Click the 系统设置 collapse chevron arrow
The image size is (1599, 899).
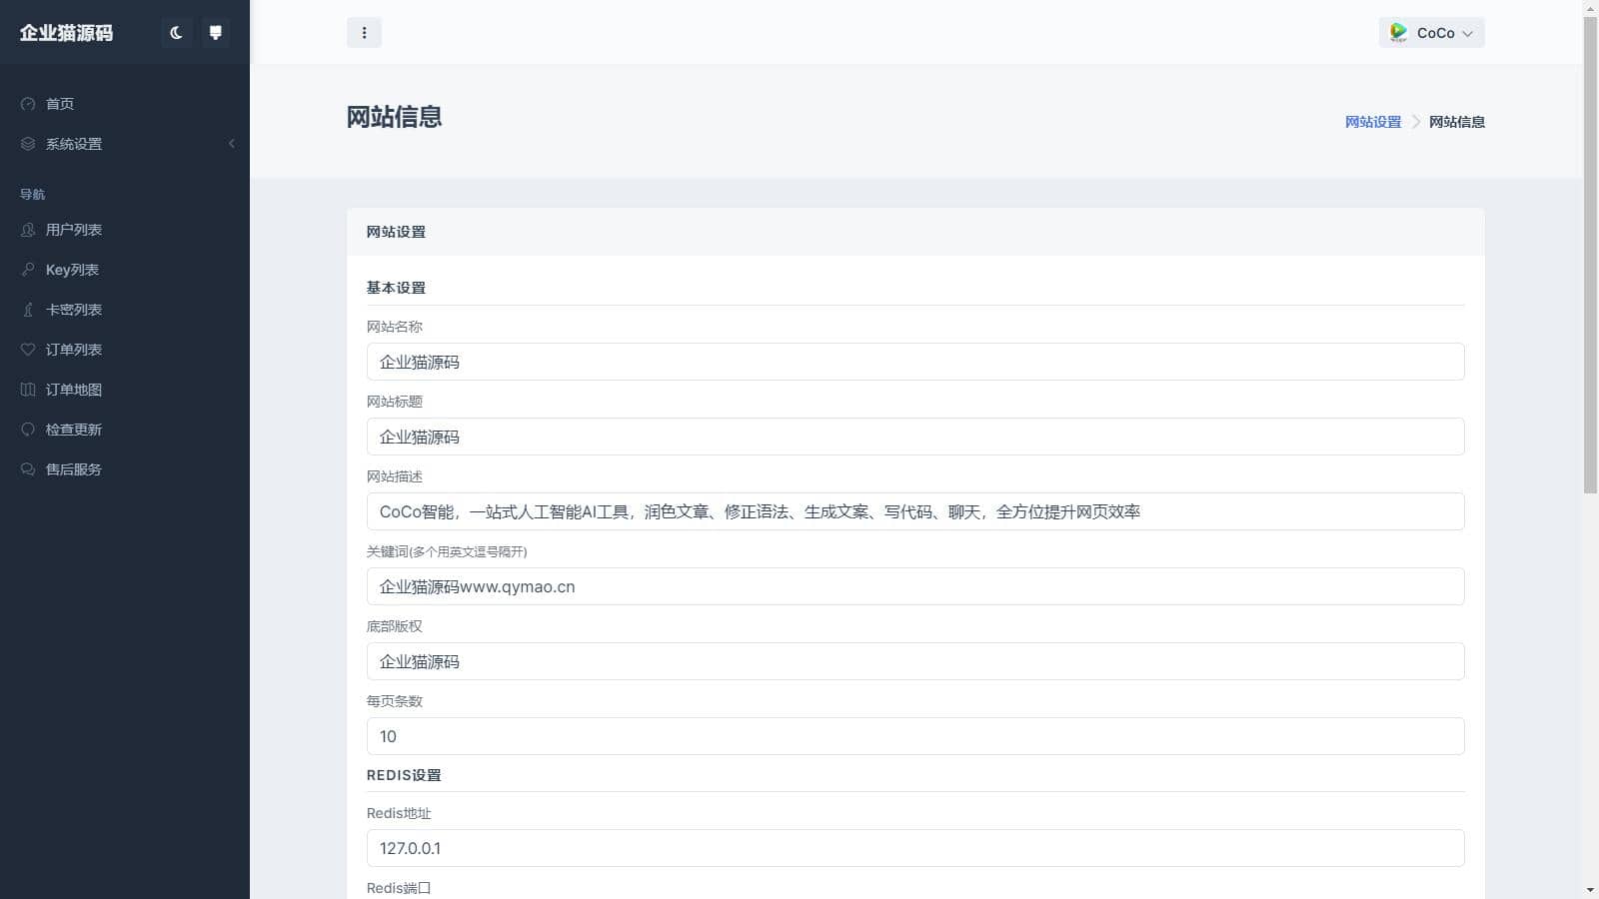[232, 144]
